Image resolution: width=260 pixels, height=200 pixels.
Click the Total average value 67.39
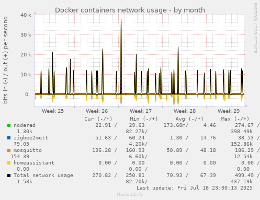point(208,175)
